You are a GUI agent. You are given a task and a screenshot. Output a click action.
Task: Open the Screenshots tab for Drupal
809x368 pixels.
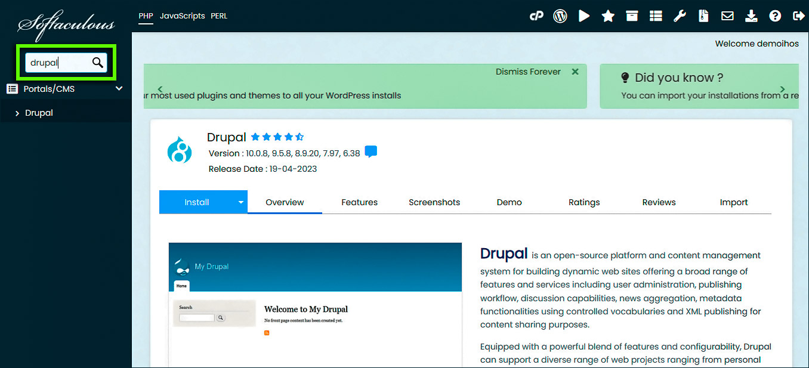(434, 202)
